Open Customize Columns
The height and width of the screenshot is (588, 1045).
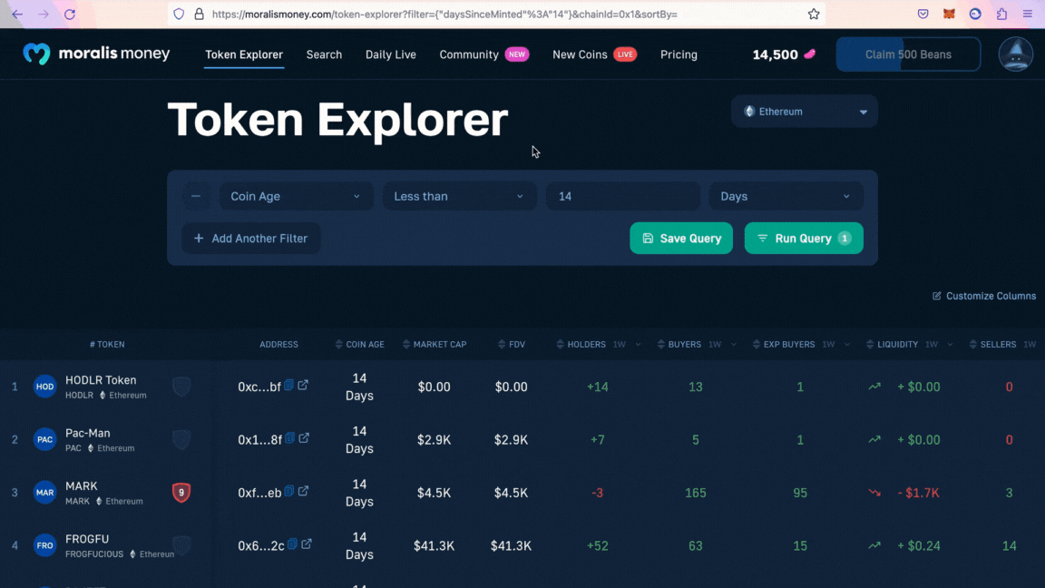click(x=983, y=296)
